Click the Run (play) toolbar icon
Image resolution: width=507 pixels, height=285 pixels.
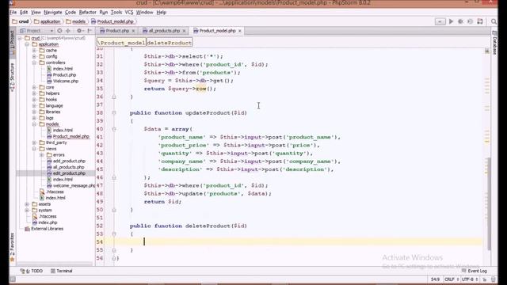point(451,21)
